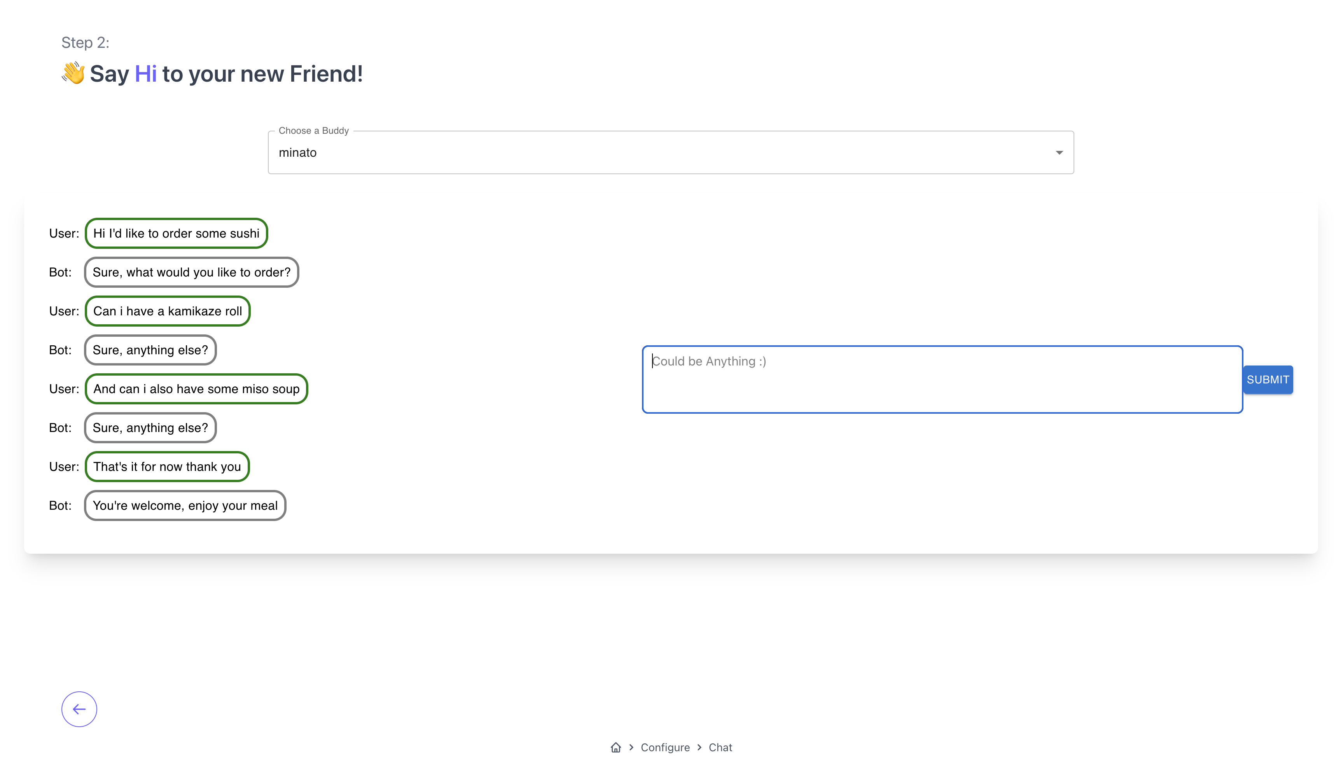Click the back arrow circle button
1336x759 pixels.
(x=79, y=709)
